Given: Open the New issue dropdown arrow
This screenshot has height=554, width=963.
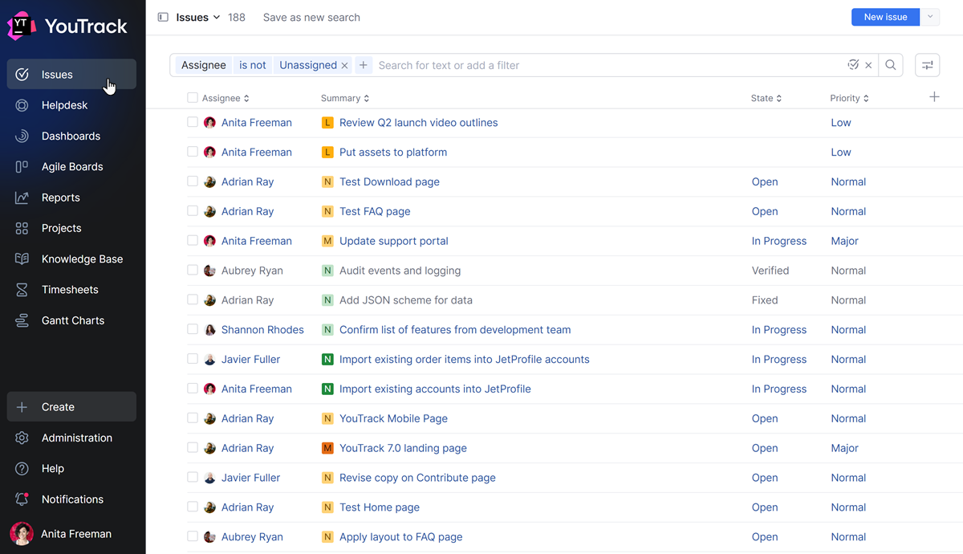Looking at the screenshot, I should coord(929,16).
